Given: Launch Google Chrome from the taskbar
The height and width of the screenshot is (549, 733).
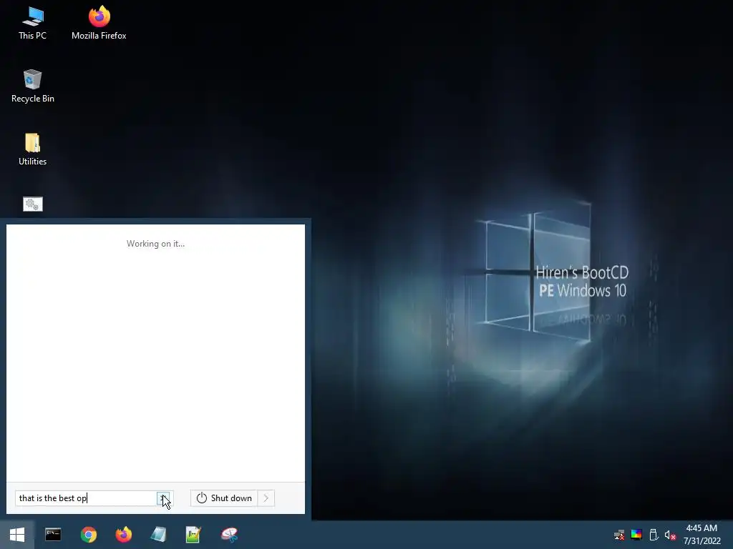Looking at the screenshot, I should point(88,535).
